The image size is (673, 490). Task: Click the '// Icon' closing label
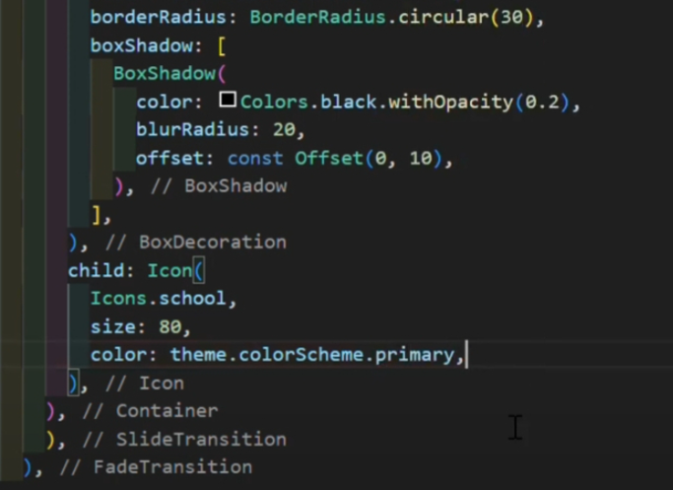pyautogui.click(x=145, y=384)
